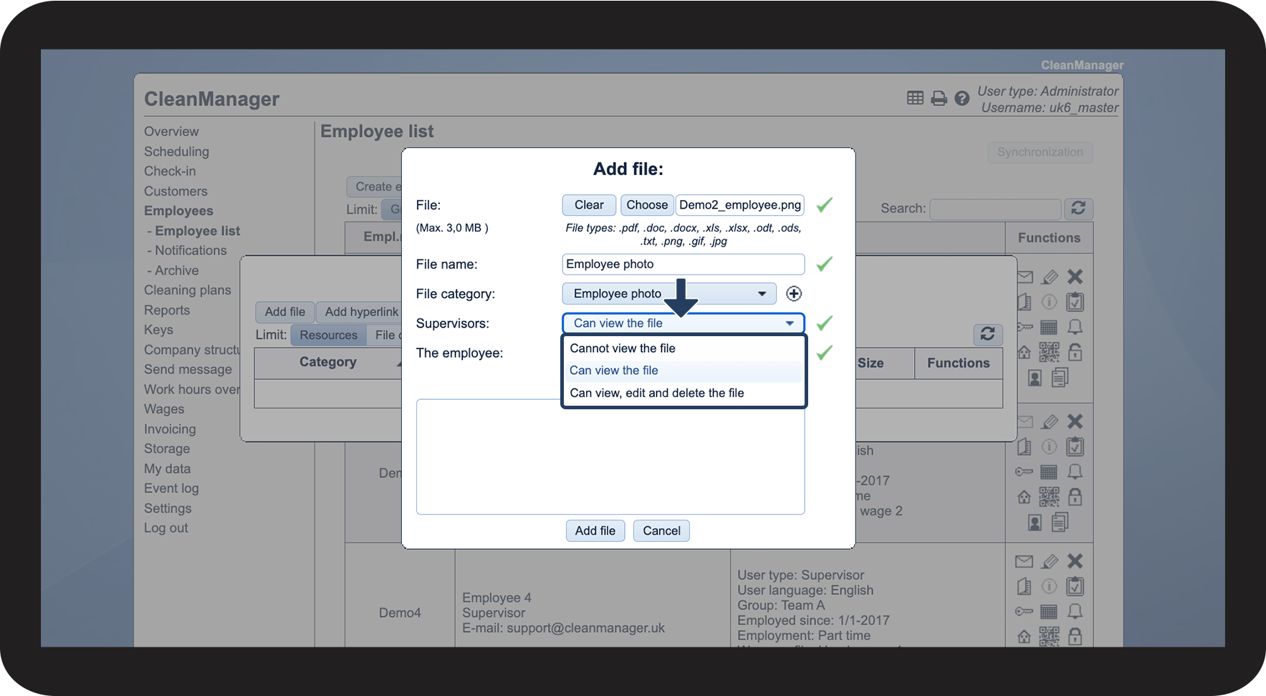Open Event log in the sidebar
Screen dimensions: 1266x696
pos(171,488)
